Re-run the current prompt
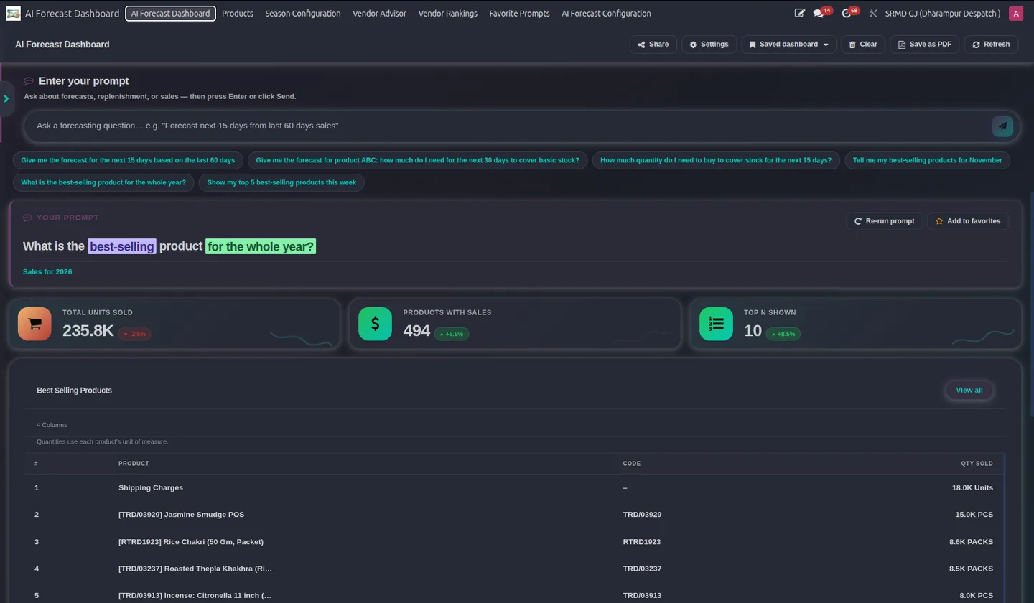 pyautogui.click(x=884, y=221)
